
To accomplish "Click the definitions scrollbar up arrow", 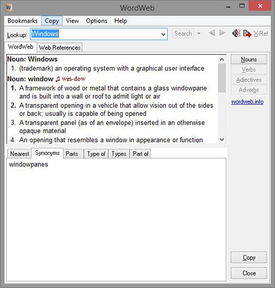I will [222, 60].
